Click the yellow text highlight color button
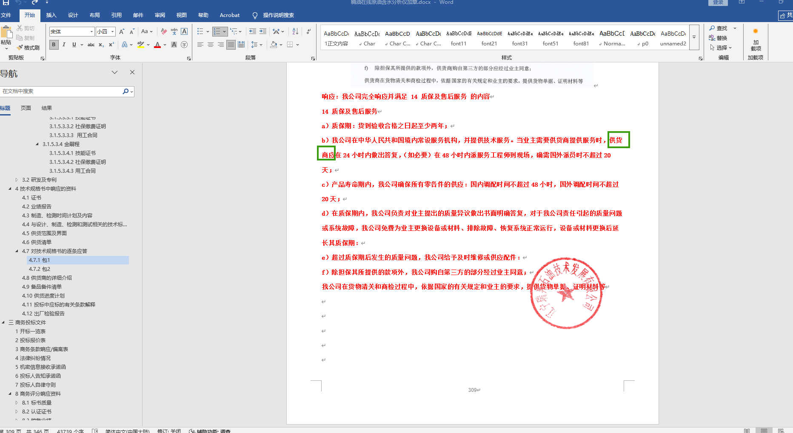This screenshot has width=793, height=433. coord(141,45)
